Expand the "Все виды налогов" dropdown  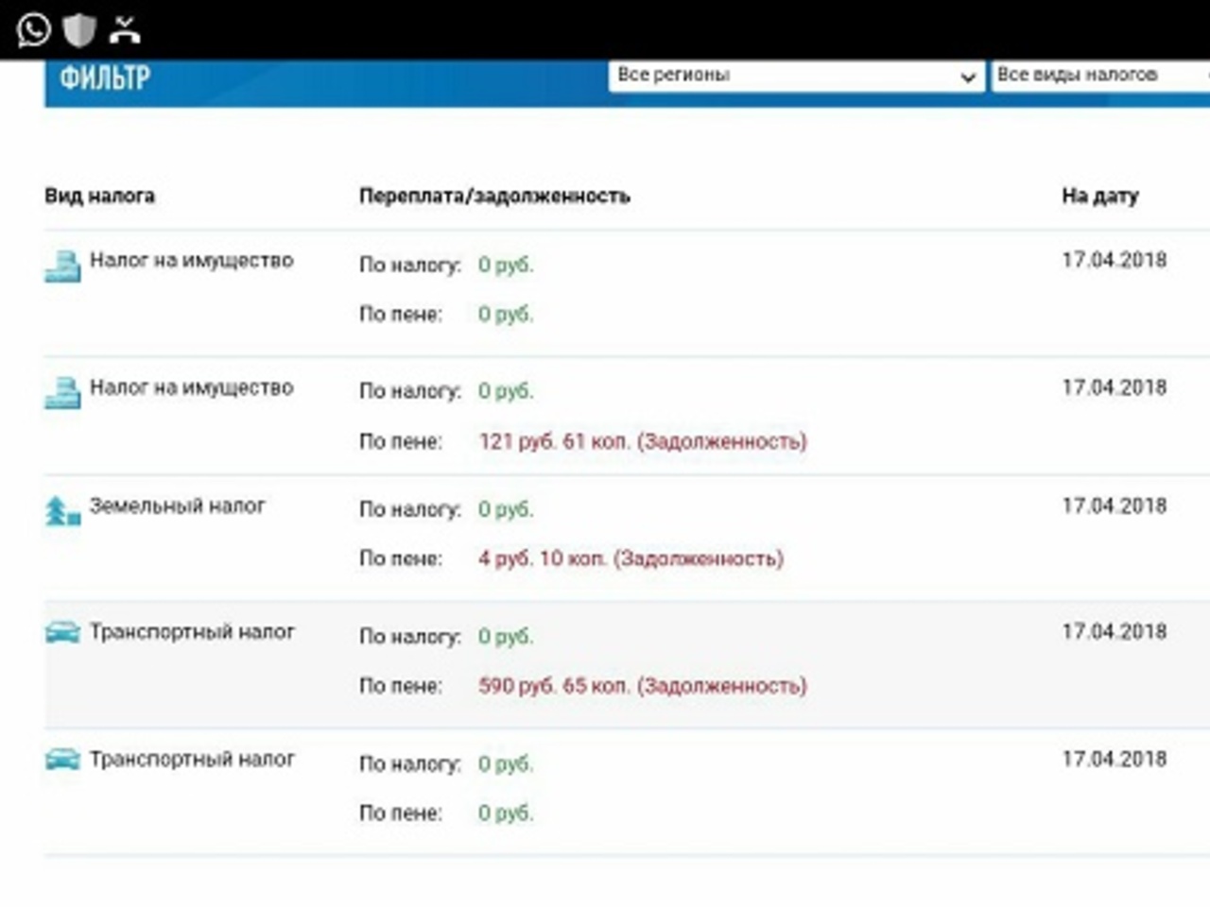point(1097,76)
